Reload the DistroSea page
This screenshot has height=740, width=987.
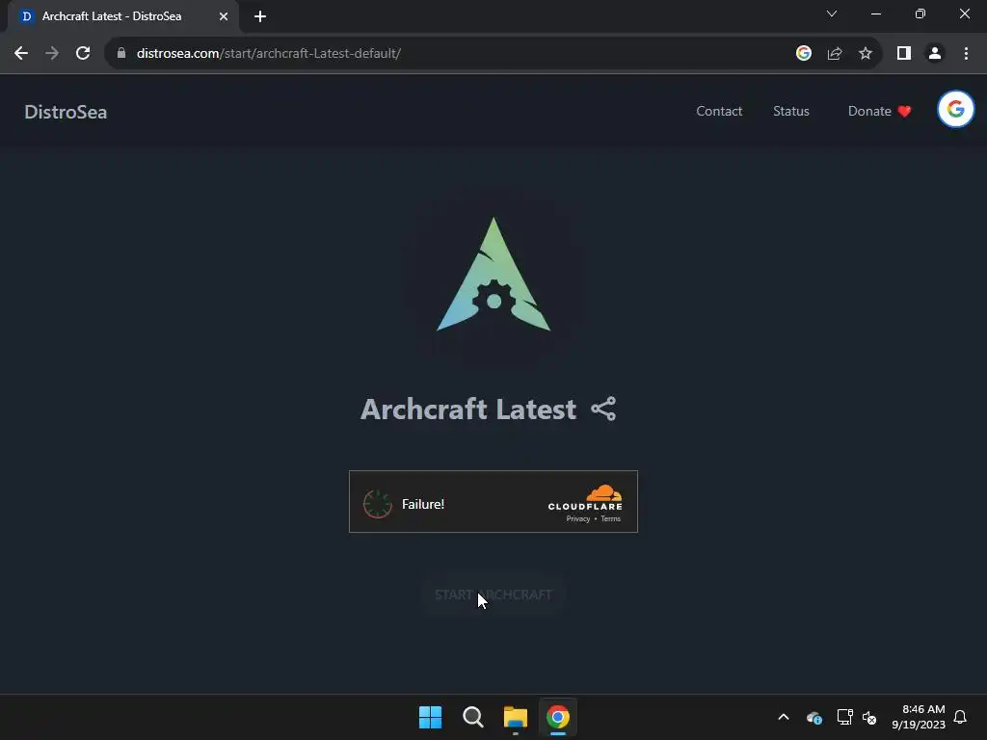point(83,54)
